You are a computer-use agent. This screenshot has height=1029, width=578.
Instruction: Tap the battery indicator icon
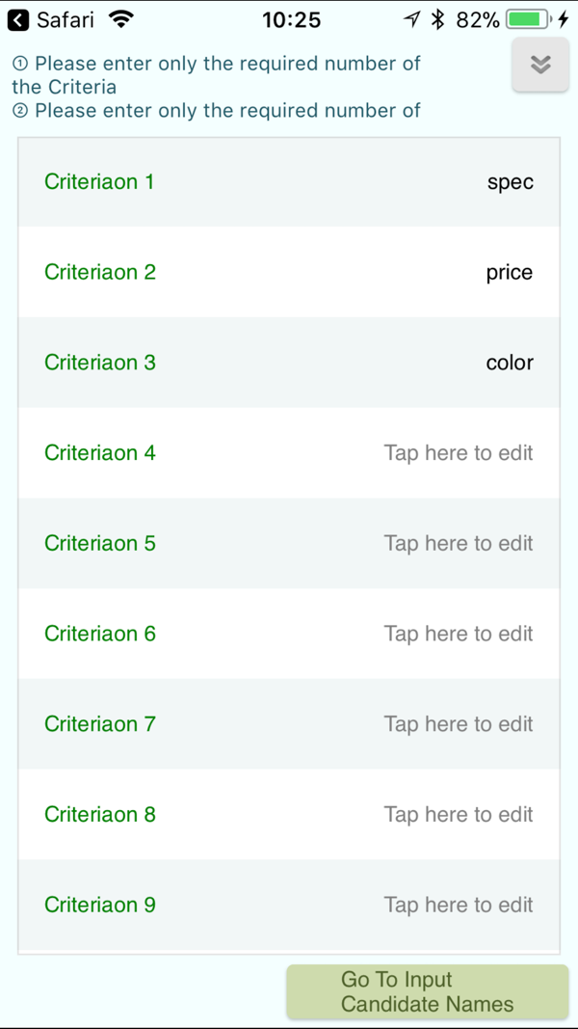(x=528, y=20)
